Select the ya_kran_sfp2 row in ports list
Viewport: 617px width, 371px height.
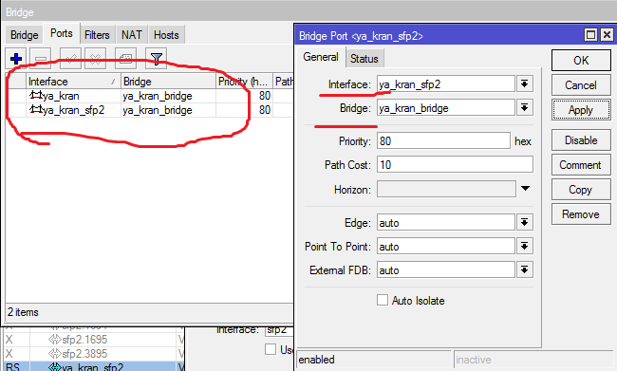150,110
